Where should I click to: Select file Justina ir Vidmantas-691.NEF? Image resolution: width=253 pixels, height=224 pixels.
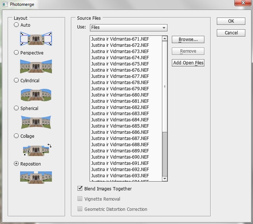[126, 163]
